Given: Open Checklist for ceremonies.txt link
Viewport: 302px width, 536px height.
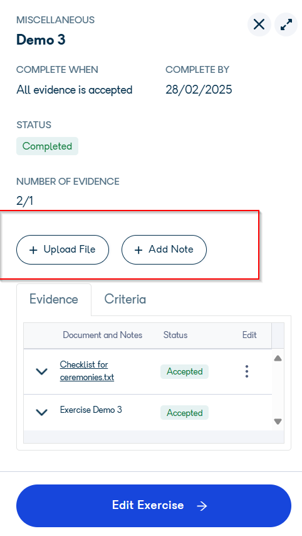Looking at the screenshot, I should [87, 371].
